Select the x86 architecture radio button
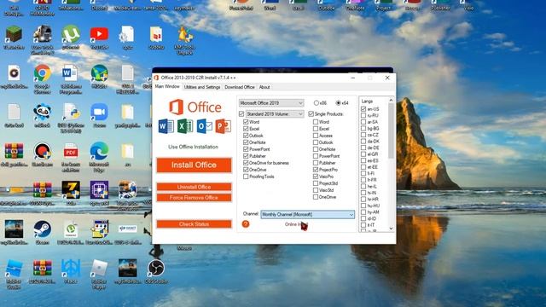The height and width of the screenshot is (307, 546). [x=317, y=103]
